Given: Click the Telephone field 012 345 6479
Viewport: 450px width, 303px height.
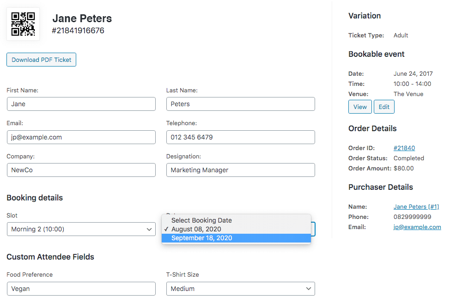Looking at the screenshot, I should (x=241, y=137).
